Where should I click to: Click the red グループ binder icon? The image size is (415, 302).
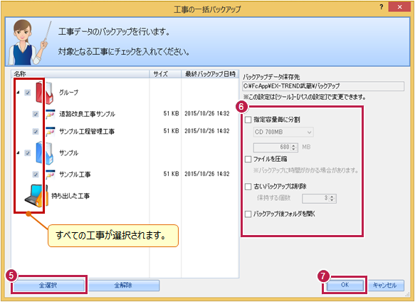44,93
